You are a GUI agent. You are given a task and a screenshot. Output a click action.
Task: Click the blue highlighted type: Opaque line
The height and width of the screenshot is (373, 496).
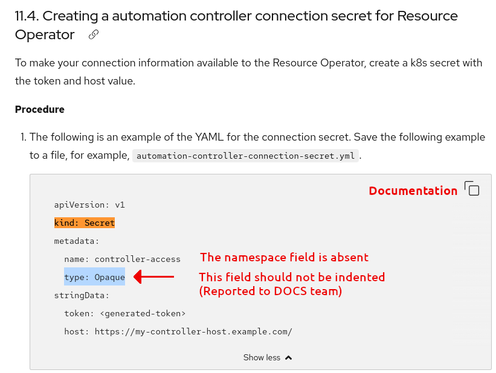click(94, 277)
